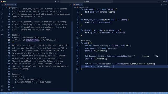Click the Debug code lens above fn main
This screenshot has height=94, width=168.
[89, 41]
